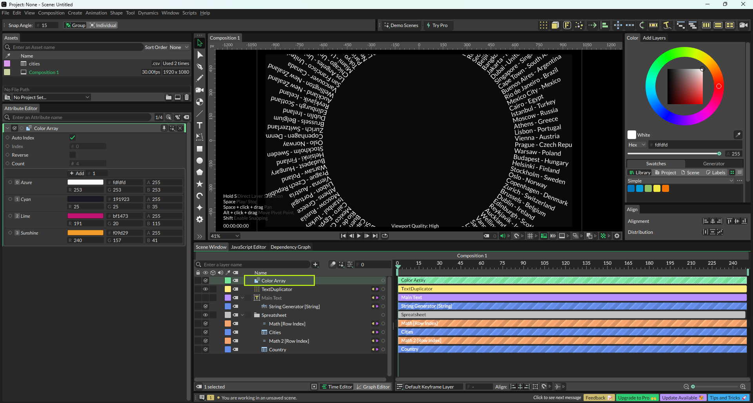Click the Camera tool icon
753x403 pixels.
coord(200,90)
